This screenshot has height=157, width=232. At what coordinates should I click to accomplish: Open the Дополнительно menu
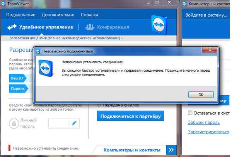click(x=58, y=15)
